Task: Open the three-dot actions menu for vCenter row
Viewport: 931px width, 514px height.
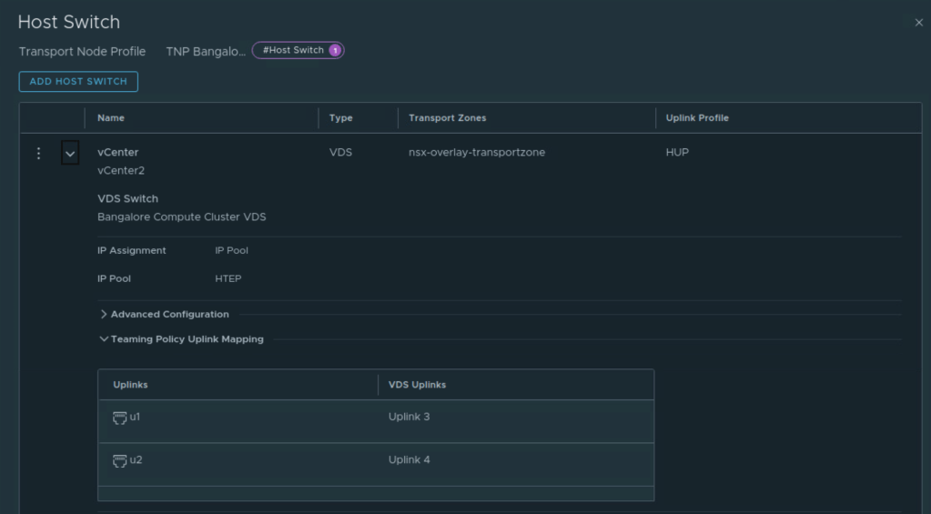Action: tap(38, 154)
